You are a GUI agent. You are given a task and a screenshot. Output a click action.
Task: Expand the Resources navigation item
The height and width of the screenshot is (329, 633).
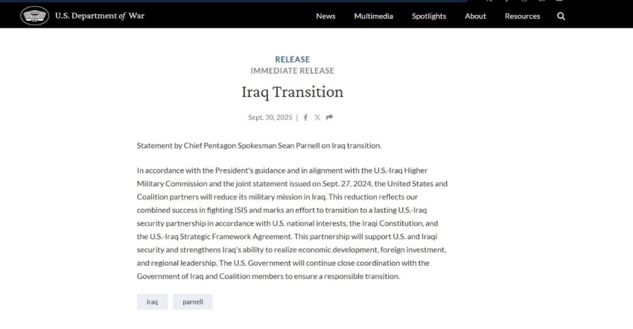point(523,16)
